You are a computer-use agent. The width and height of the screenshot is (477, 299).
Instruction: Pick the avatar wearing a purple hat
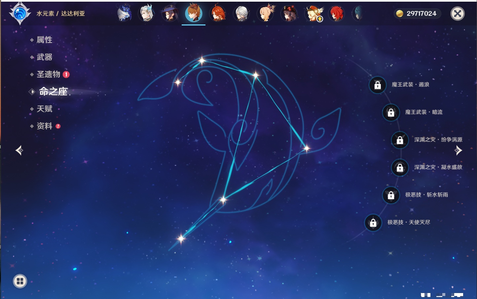(x=170, y=14)
